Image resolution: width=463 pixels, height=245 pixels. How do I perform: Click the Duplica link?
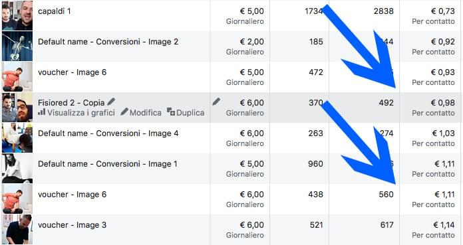click(190, 113)
